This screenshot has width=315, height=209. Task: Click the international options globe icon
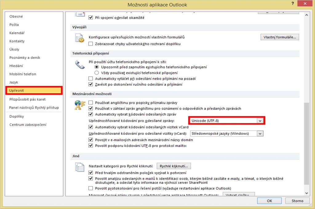click(80, 105)
